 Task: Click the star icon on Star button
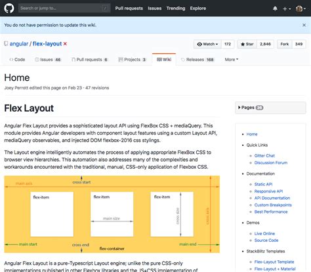click(243, 44)
